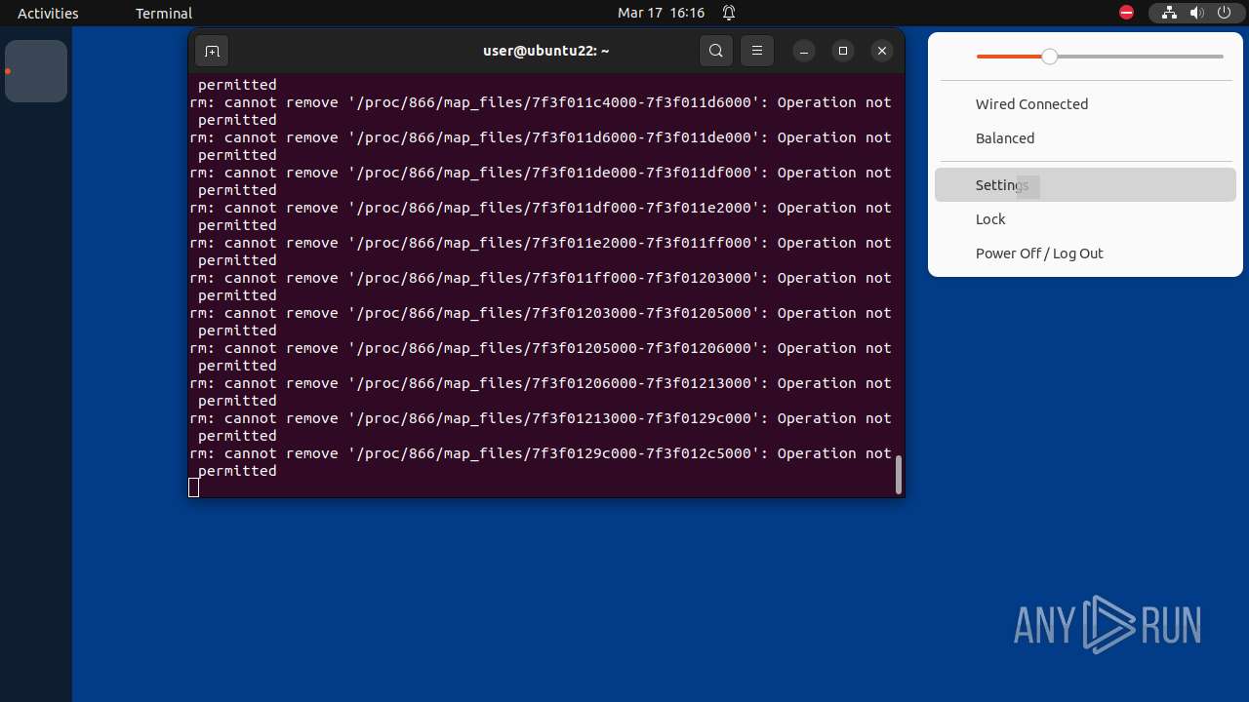Click the line mentioning 7f3f011ff000-7f3f01203000

541,278
